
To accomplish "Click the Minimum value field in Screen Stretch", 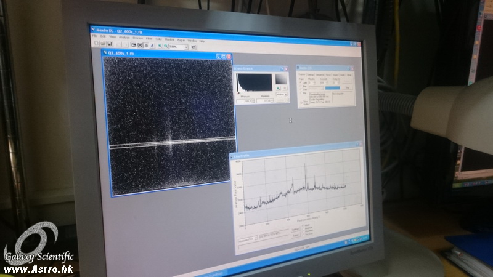I will coord(244,101).
